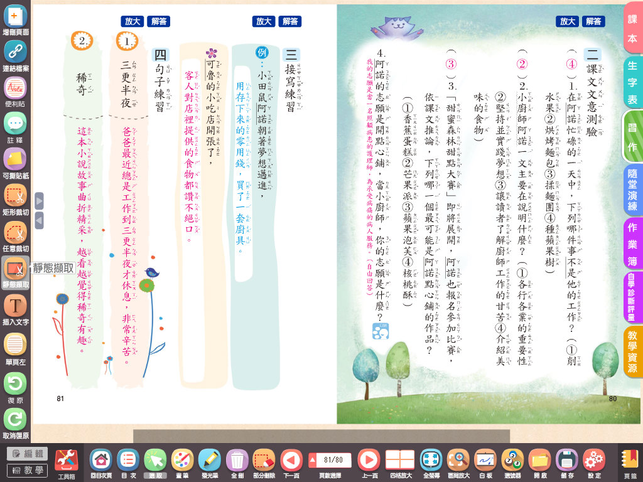Open 設定 settings gears

pos(594,463)
